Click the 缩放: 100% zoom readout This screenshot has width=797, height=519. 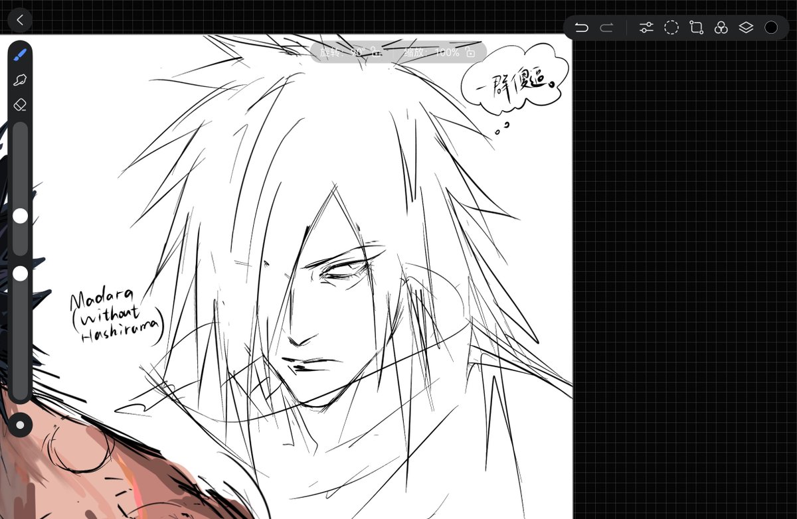tap(432, 52)
